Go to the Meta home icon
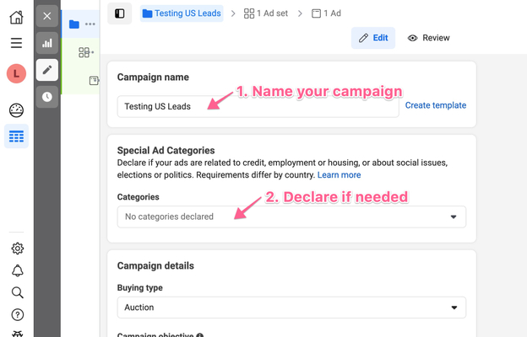This screenshot has height=337, width=527. tap(16, 18)
